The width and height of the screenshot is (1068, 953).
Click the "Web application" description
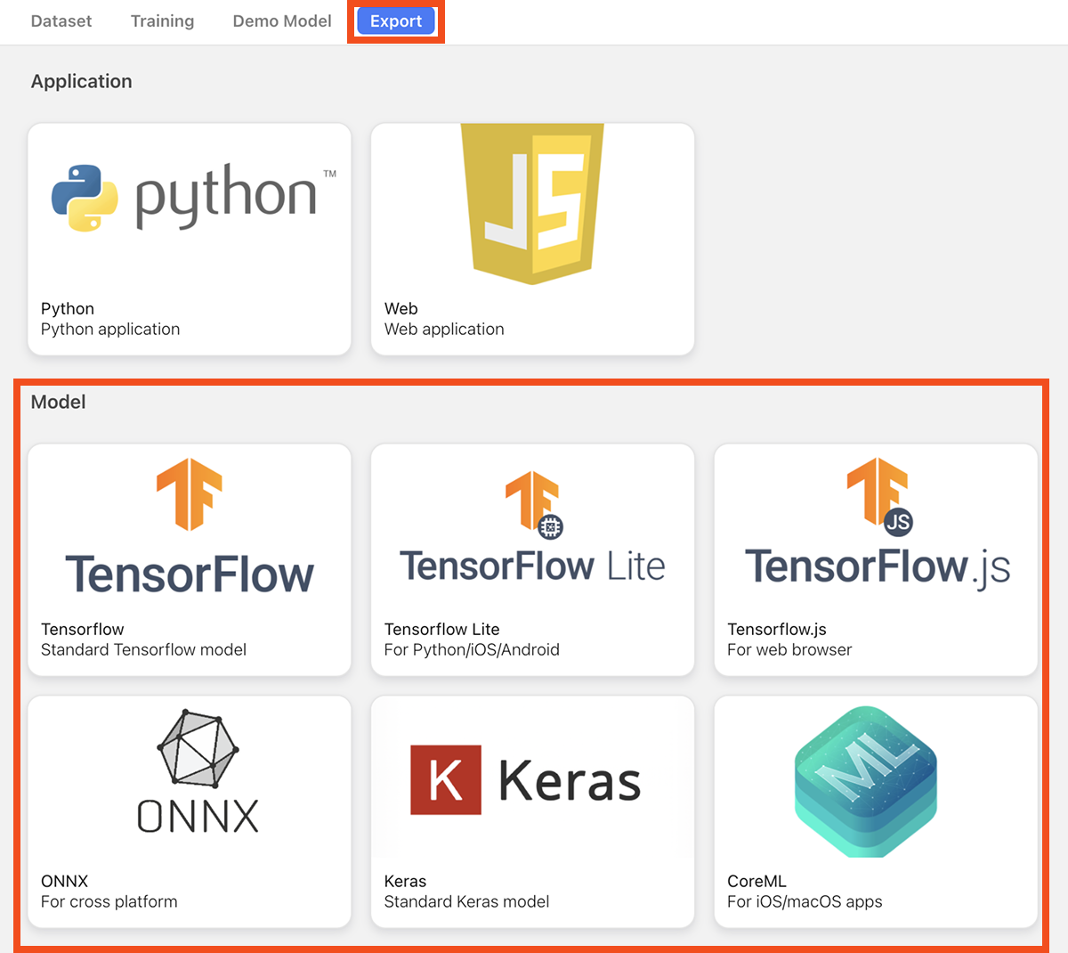444,330
